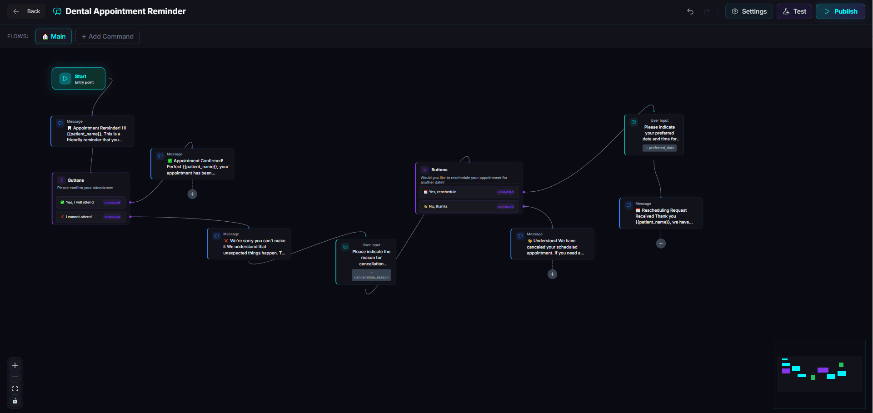873x413 pixels.
Task: Fit the flow to the screen
Action: click(x=15, y=389)
